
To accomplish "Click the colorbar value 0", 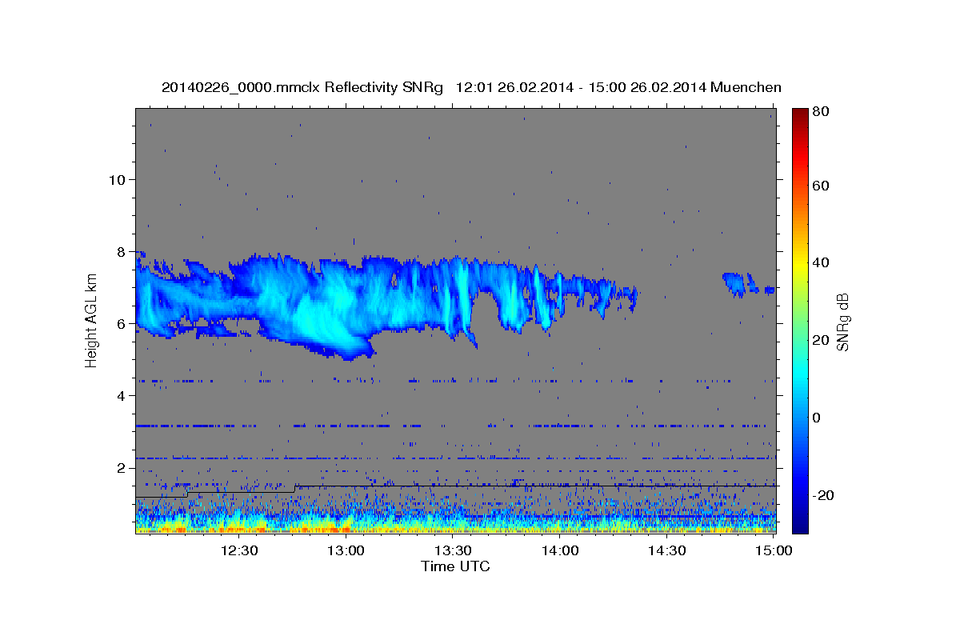I will coord(816,417).
